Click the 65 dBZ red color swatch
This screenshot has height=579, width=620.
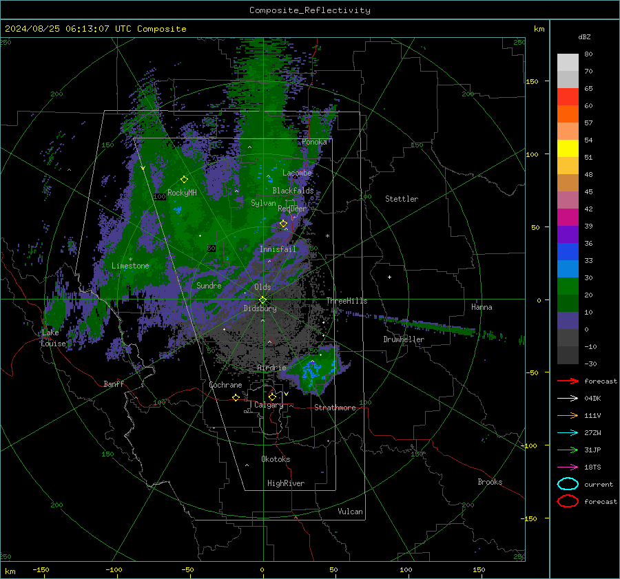coord(568,96)
